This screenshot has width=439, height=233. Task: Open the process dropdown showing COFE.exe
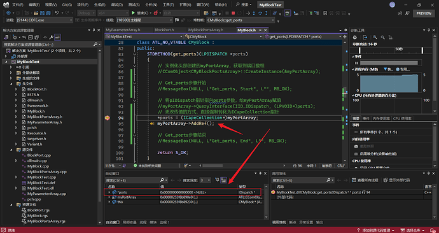[x=45, y=20]
